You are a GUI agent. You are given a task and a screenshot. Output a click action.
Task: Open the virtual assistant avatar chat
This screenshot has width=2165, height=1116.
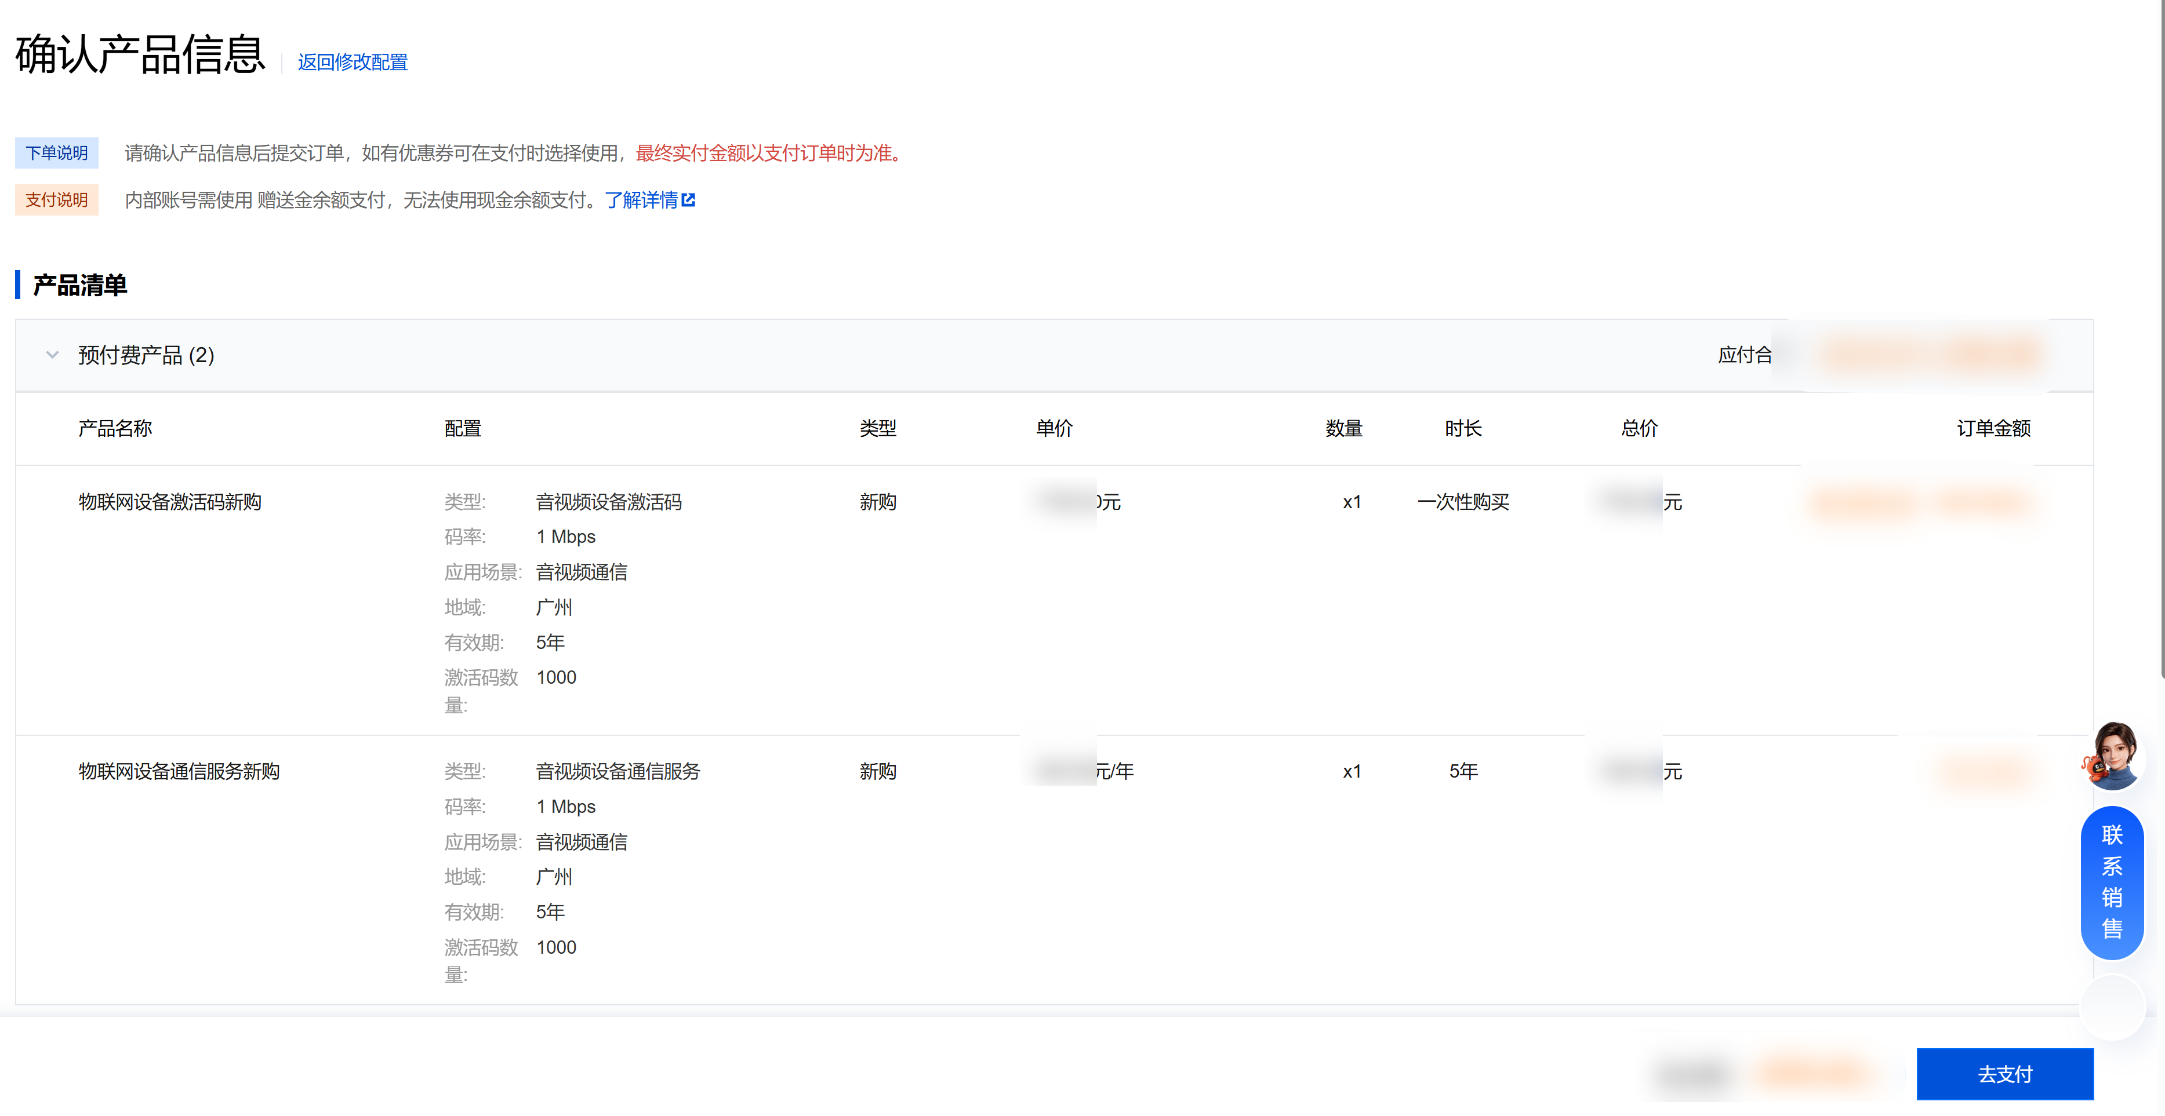(x=2113, y=756)
